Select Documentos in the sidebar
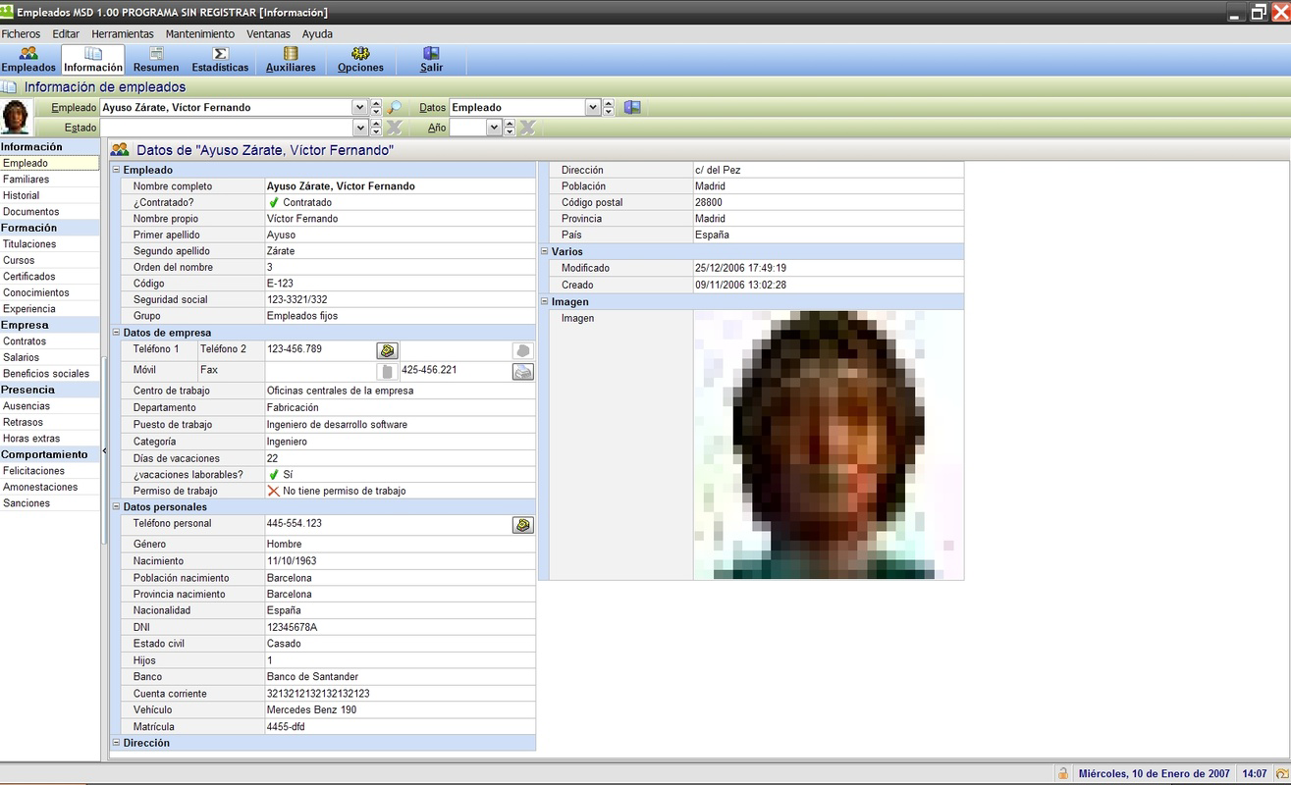The height and width of the screenshot is (785, 1291). (x=50, y=212)
